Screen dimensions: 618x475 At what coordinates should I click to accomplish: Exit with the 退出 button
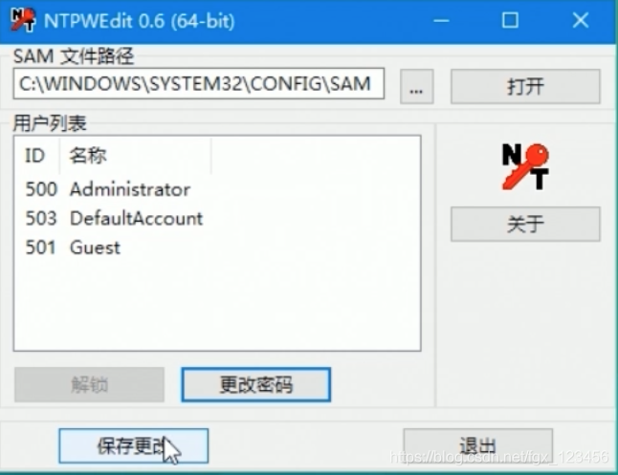click(x=477, y=446)
